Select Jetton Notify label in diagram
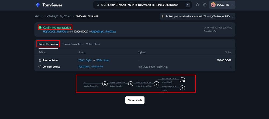Viewport: 269px width, 119px height. pyautogui.click(x=167, y=82)
